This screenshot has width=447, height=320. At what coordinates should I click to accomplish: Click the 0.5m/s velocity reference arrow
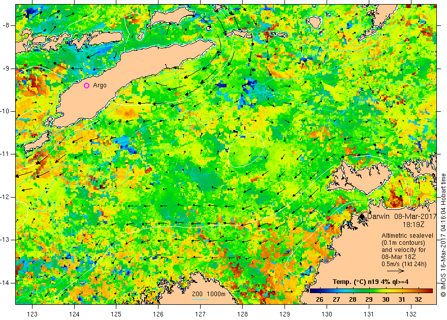tap(395, 271)
